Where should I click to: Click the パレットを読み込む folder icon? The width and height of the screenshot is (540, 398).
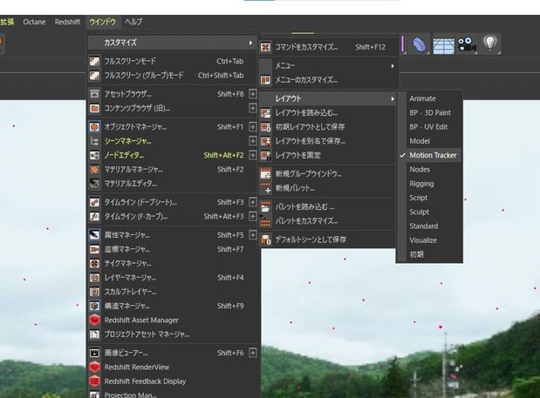coord(265,207)
